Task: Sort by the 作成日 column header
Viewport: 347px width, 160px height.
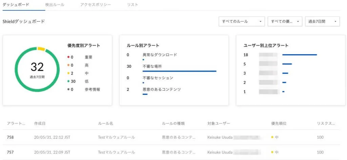Action: [40, 123]
